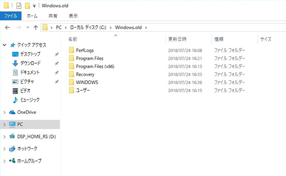
Task: Click the pin icon next to ピクチャ
Action: [x=57, y=82]
